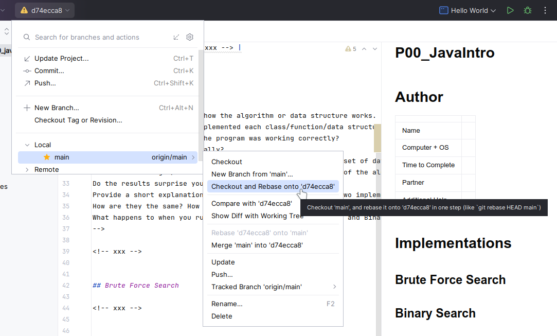The height and width of the screenshot is (336, 557).
Task: Click the branch popup settings gear
Action: tap(190, 37)
